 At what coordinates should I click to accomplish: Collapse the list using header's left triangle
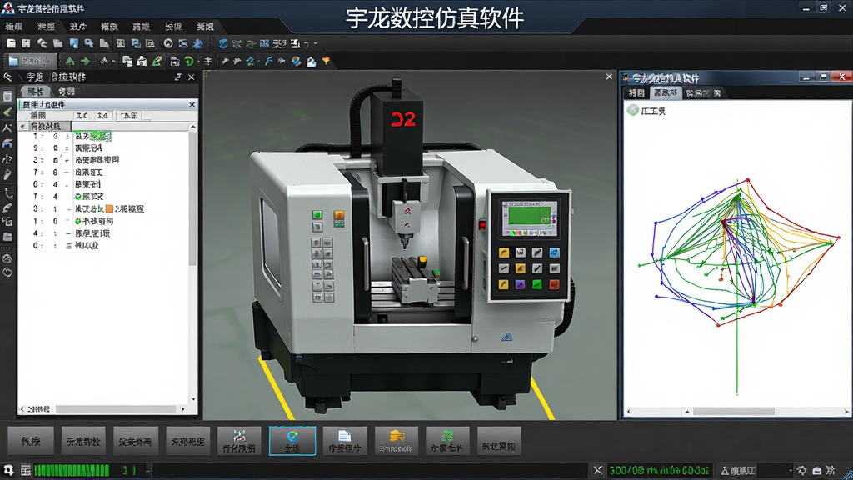22,127
